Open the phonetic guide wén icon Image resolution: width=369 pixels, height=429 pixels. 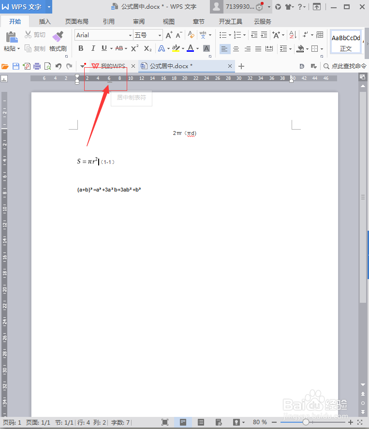tap(203, 35)
